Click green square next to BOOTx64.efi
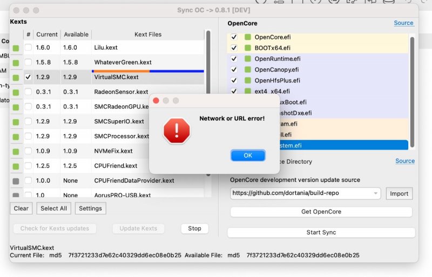Screen dimensions: 432x277 tap(248, 48)
